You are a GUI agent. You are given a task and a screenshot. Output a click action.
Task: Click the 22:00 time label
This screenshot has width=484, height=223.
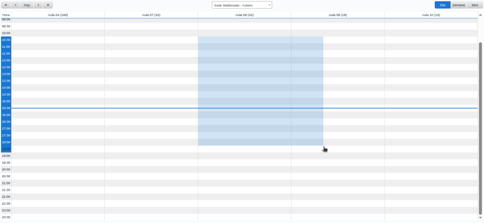(6, 197)
